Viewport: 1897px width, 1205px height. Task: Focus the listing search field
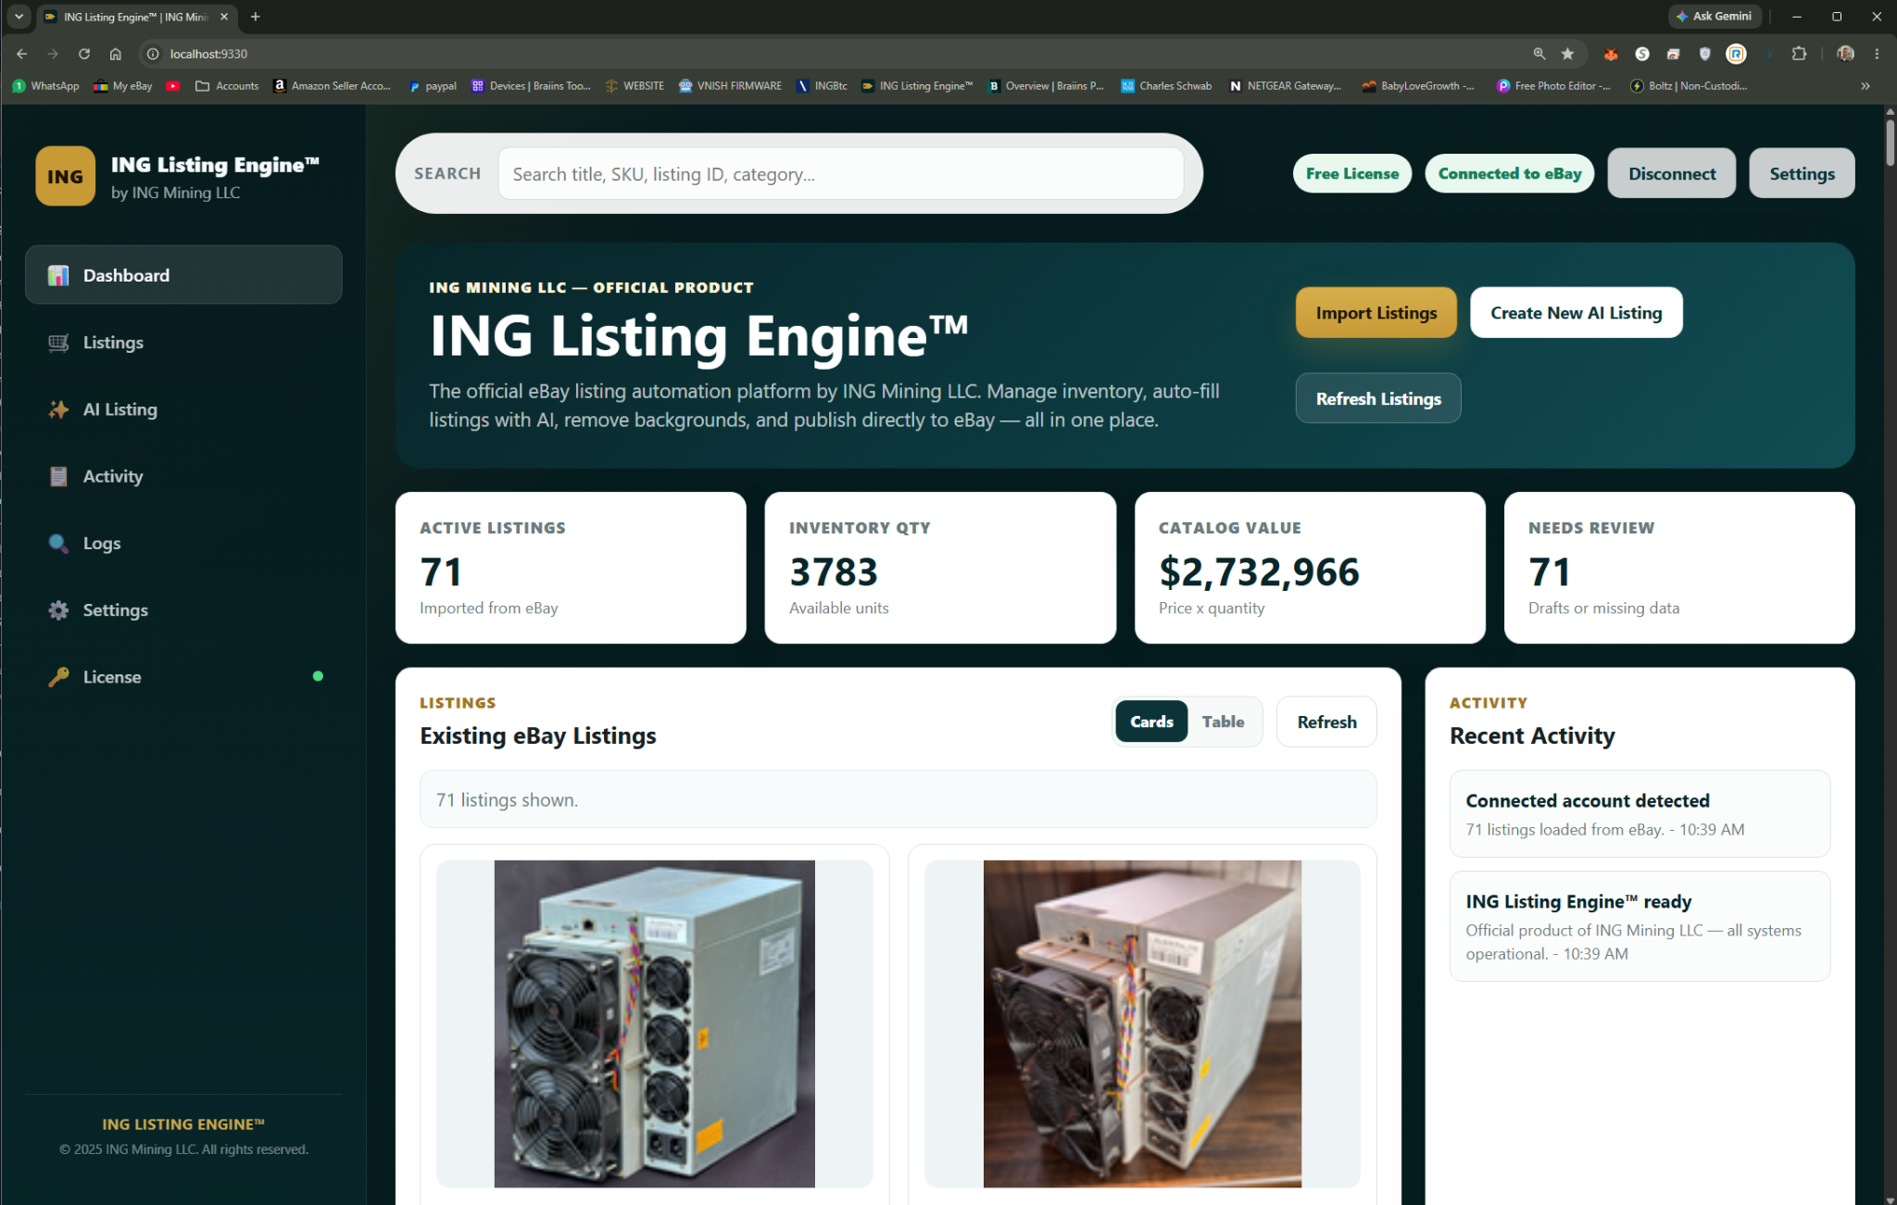(841, 174)
